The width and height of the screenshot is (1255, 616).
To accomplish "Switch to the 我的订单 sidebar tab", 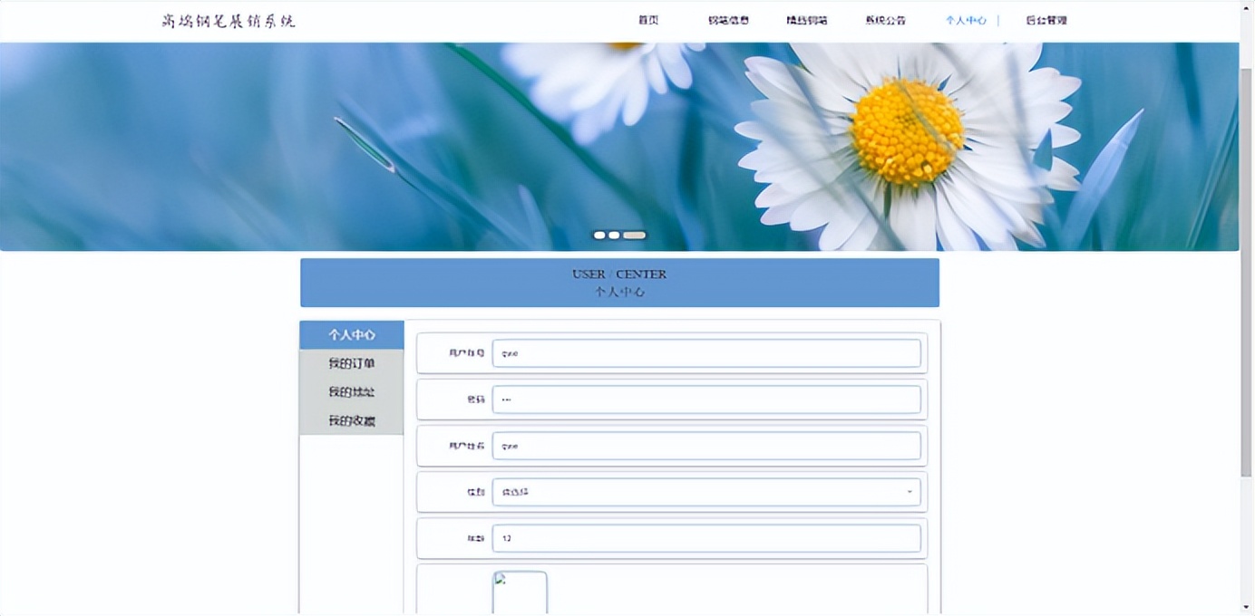I will point(352,362).
